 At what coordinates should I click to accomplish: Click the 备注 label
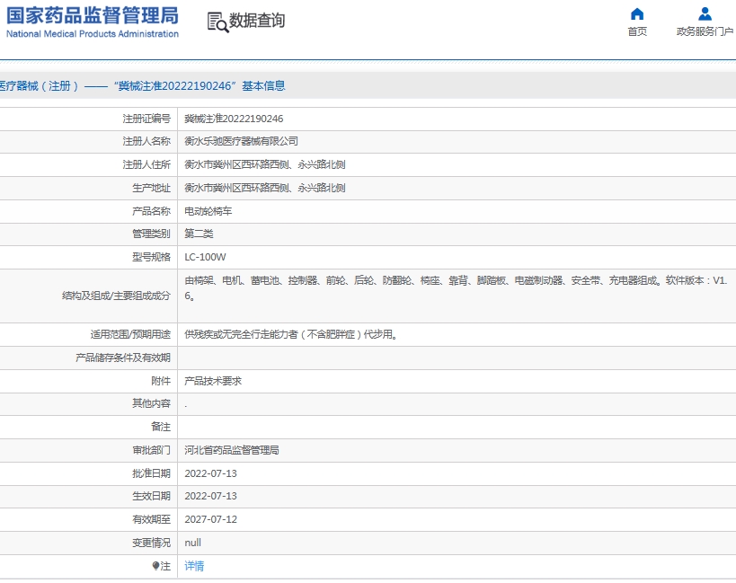[x=161, y=427]
